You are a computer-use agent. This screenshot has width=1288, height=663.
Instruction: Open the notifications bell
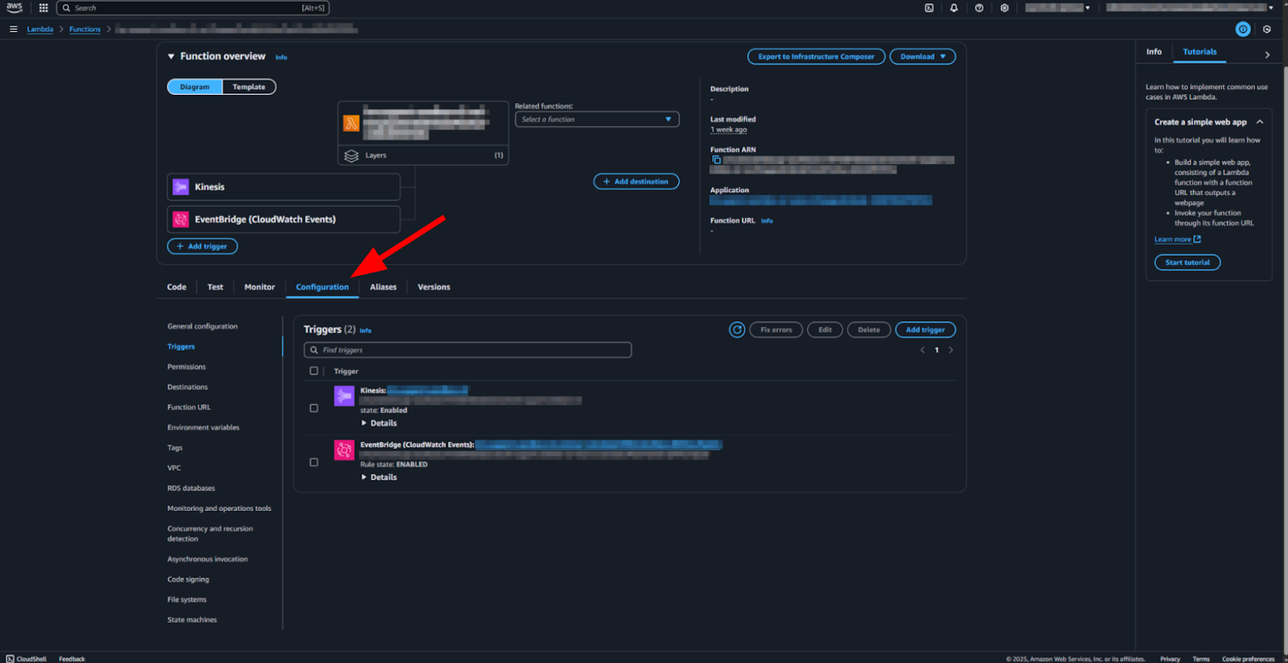[954, 8]
